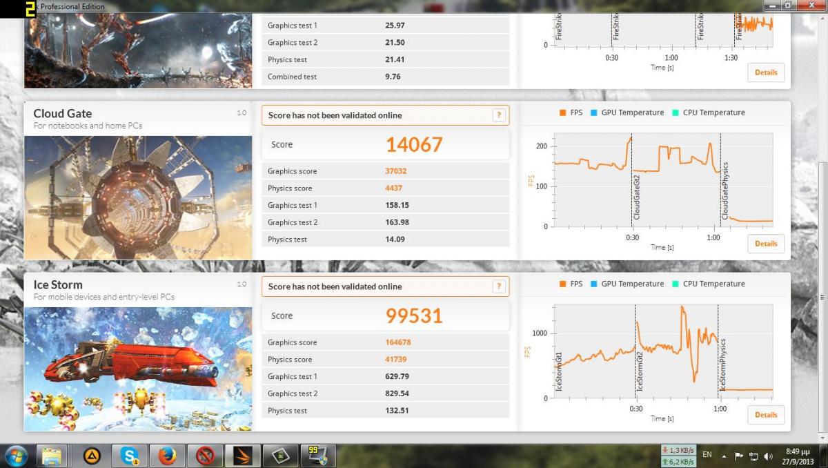Click the CloudGateGt2 marker in the chart
The width and height of the screenshot is (828, 468).
[x=637, y=197]
